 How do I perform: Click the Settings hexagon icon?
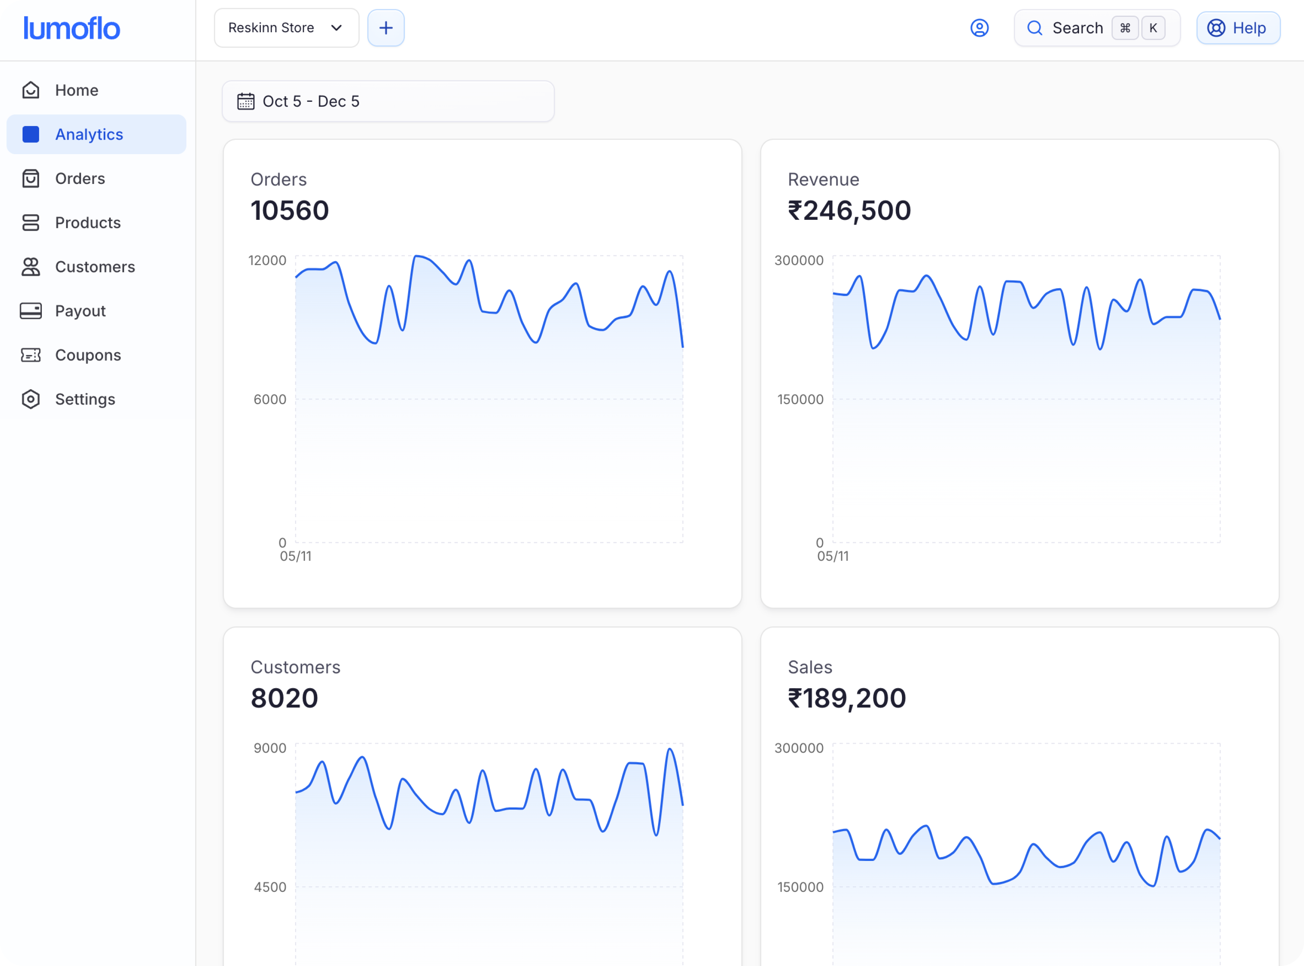pos(31,399)
